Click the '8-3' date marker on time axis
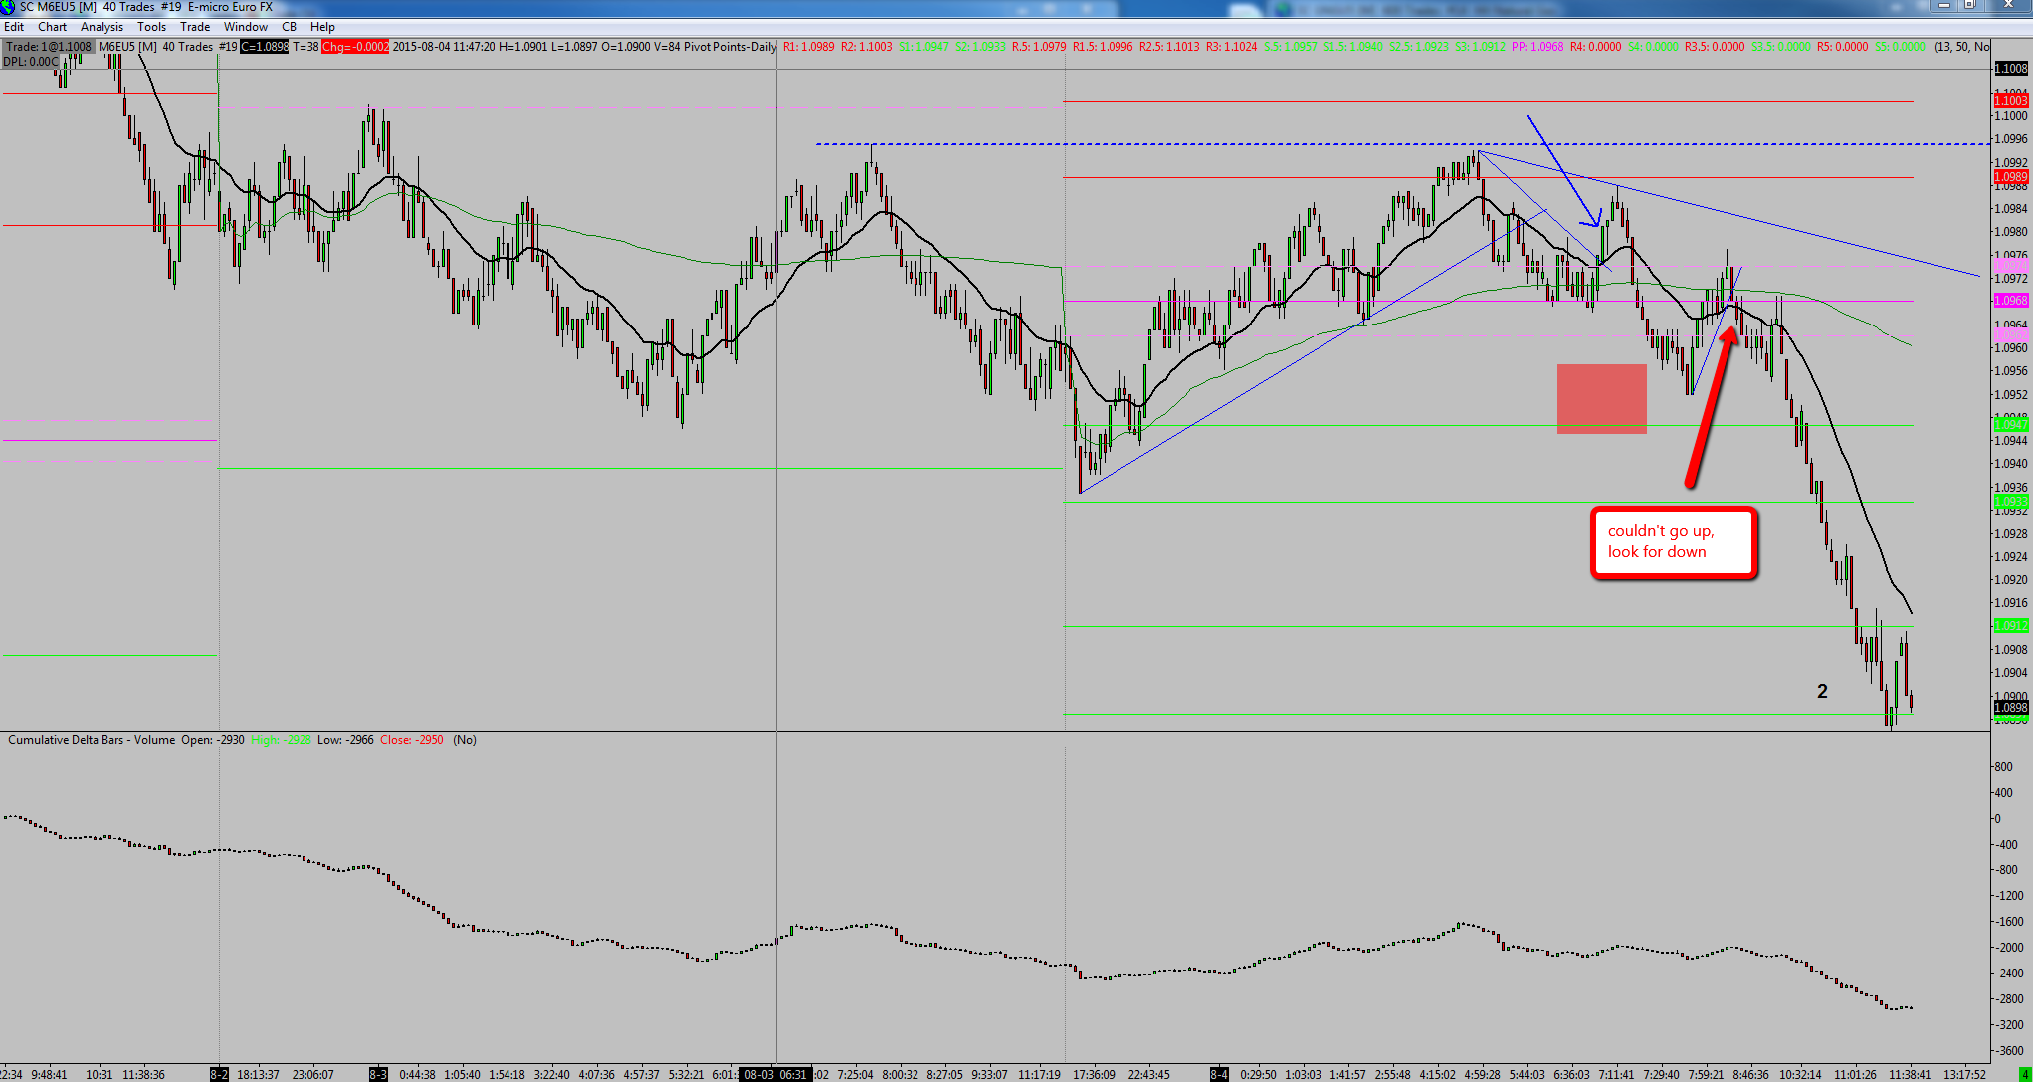This screenshot has width=2033, height=1082. point(379,1075)
